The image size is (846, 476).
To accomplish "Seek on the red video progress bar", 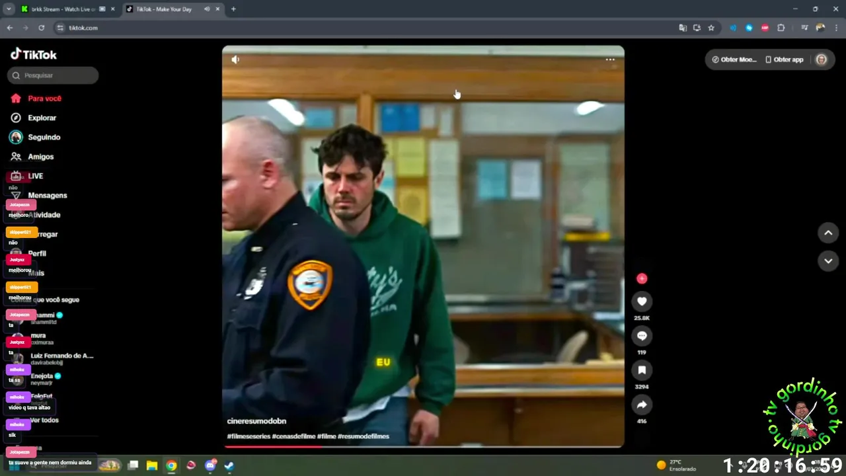I will pos(423,446).
